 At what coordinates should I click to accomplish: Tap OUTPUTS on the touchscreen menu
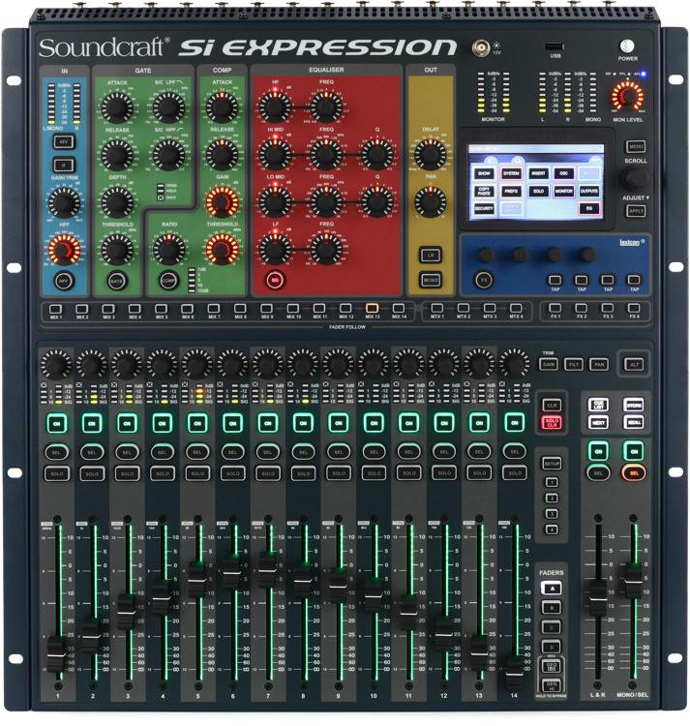(x=589, y=191)
